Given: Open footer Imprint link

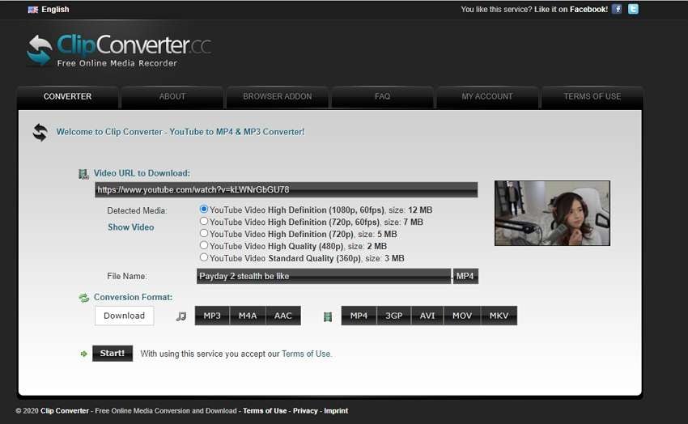Looking at the screenshot, I should coord(336,411).
